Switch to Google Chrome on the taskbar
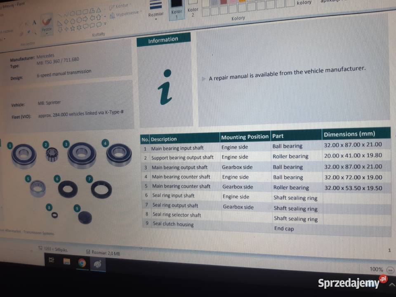Screen dimensions: 396x297 82,263
